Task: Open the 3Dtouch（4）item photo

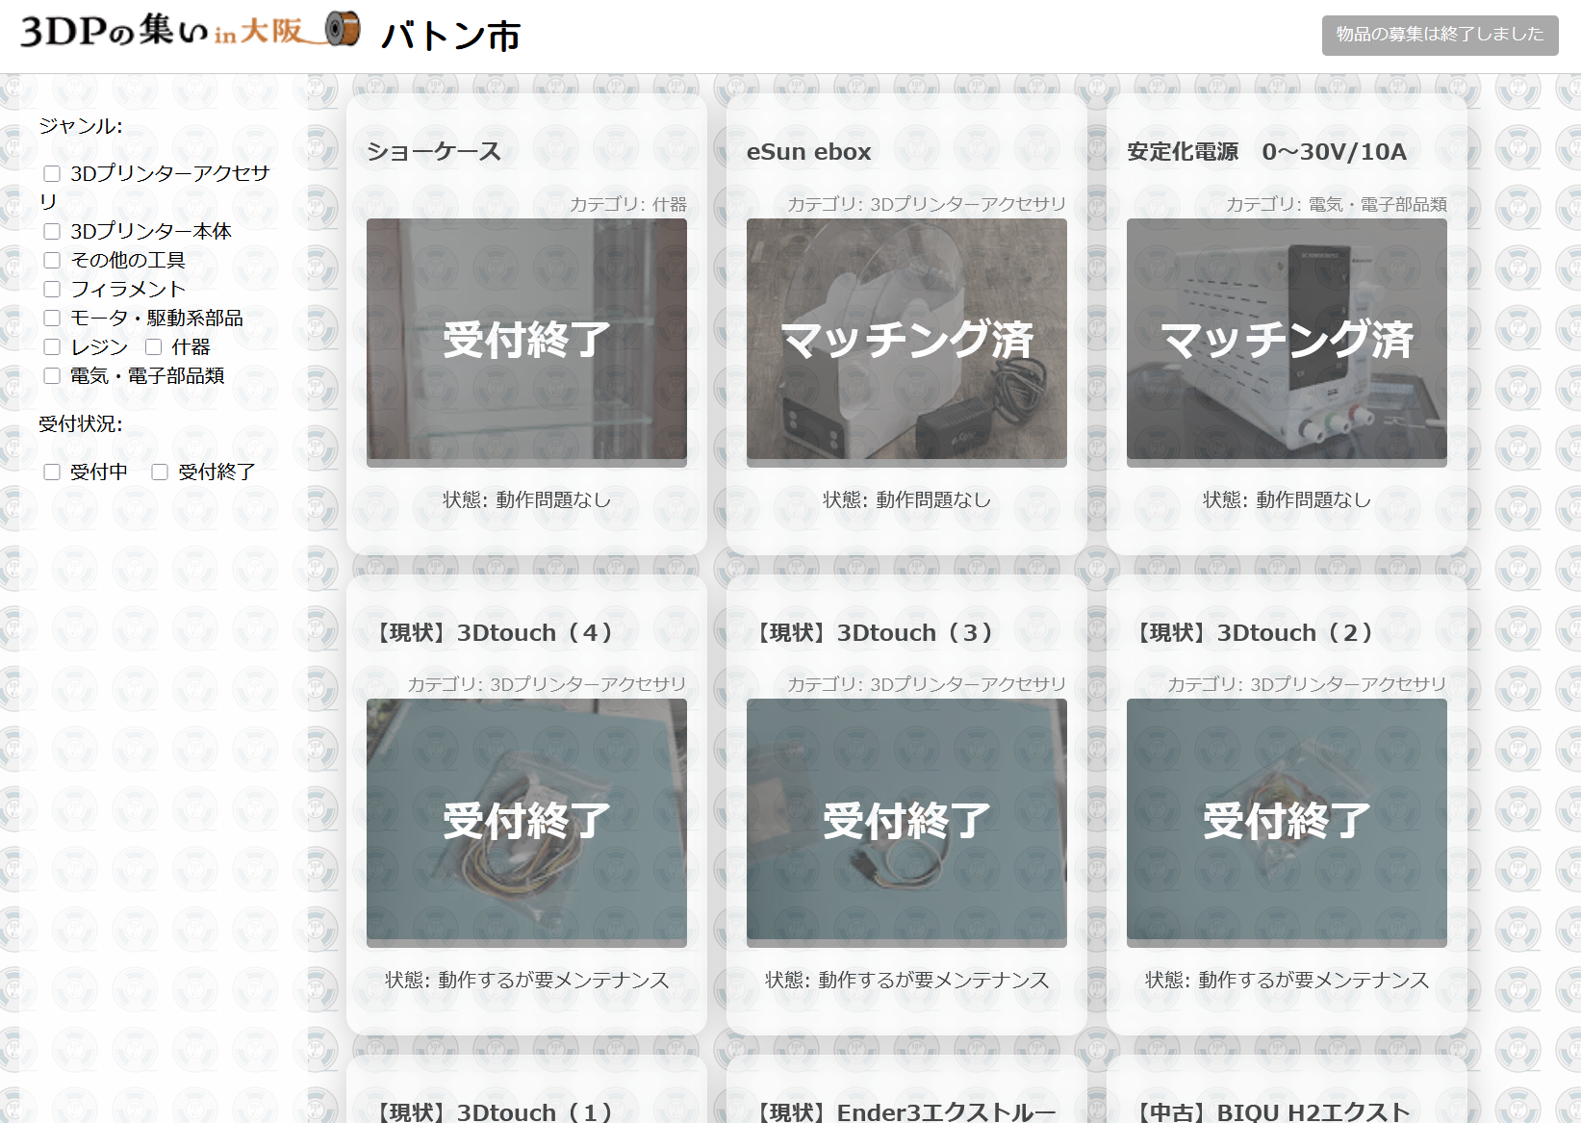Action: (526, 821)
